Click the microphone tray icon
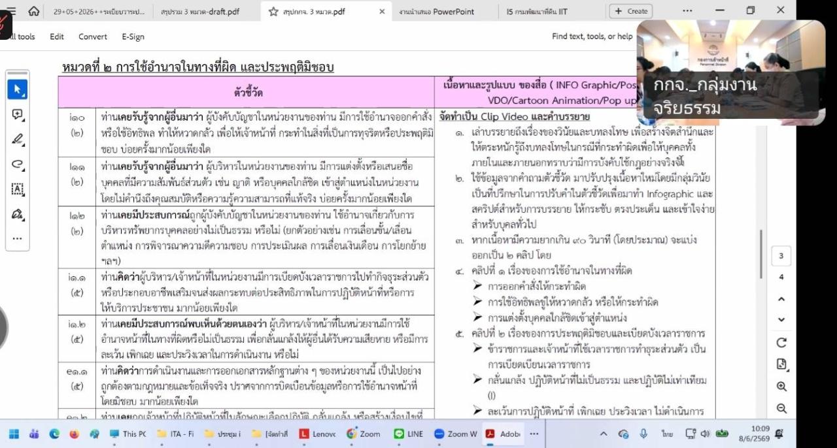Viewport: 837px width, 448px height. (643, 434)
